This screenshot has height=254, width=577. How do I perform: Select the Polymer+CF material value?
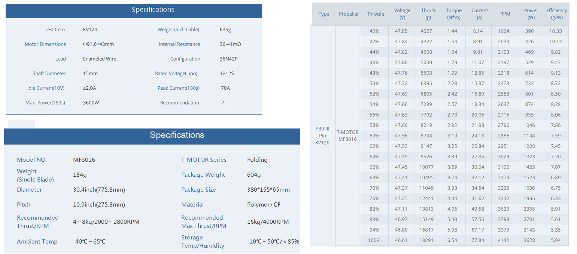click(x=264, y=205)
